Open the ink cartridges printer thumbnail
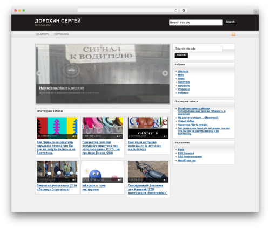Image resolution: width=270 pixels, height=228 pixels. pyautogui.click(x=103, y=128)
